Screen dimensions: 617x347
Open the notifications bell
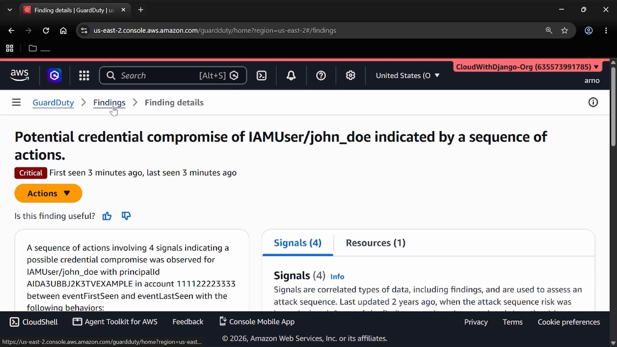[x=291, y=76]
